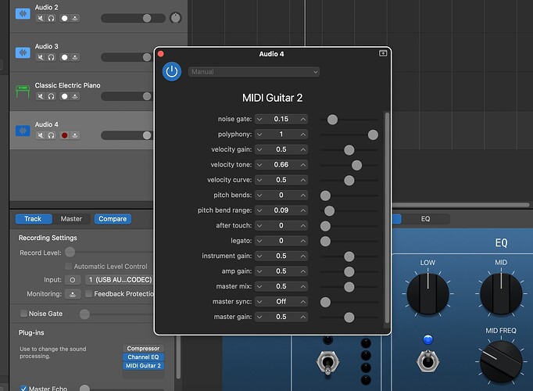The height and width of the screenshot is (391, 533).
Task: Click the plug-in window link button top right
Action: coord(383,53)
